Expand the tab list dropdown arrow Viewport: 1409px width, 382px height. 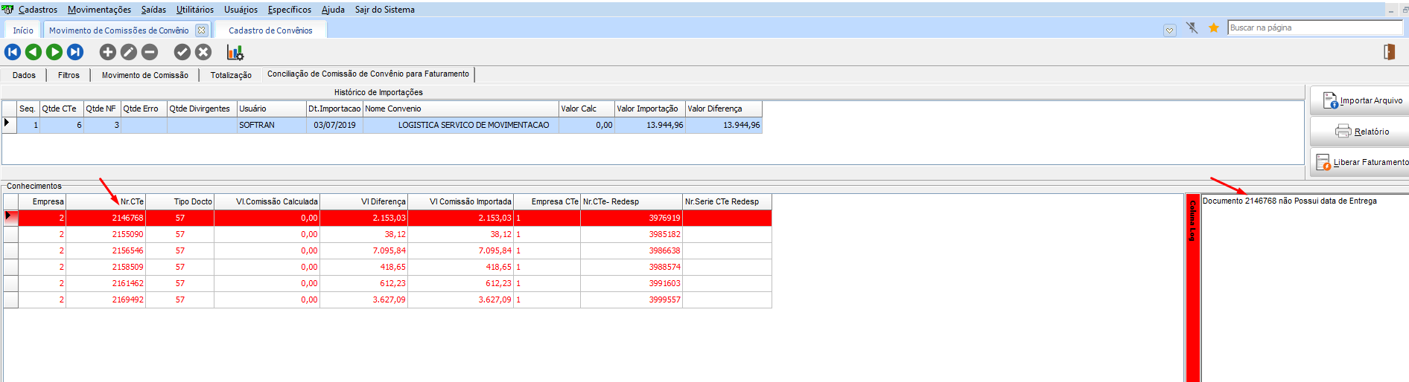pyautogui.click(x=1170, y=30)
